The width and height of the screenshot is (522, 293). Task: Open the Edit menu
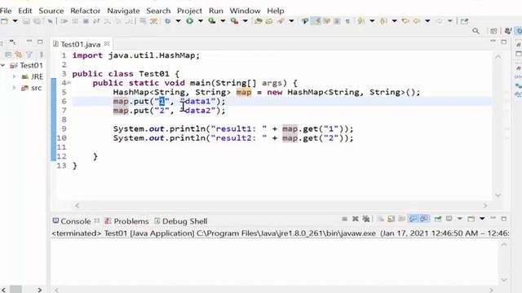tap(25, 11)
